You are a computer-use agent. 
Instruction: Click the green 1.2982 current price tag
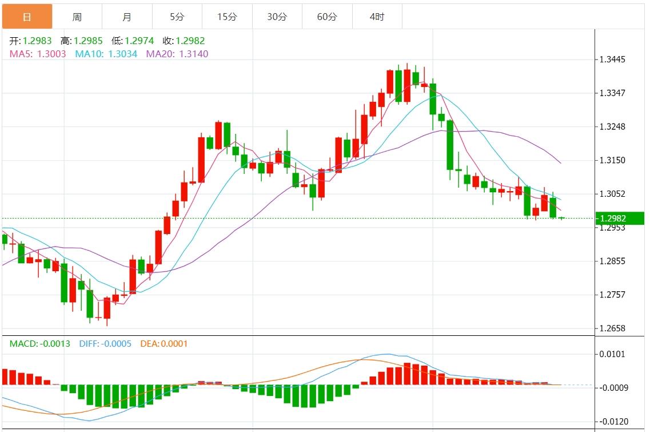pyautogui.click(x=620, y=219)
